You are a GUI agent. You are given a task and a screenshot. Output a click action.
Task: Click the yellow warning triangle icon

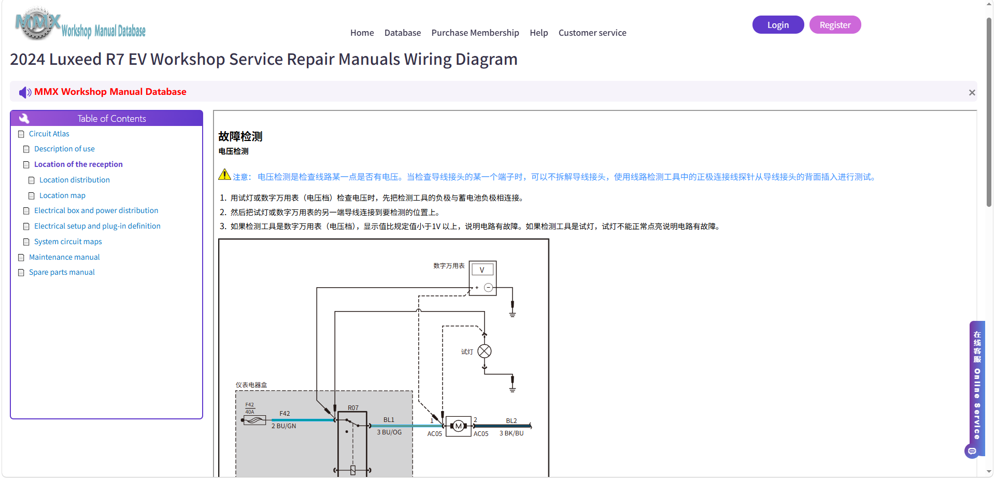tap(224, 175)
